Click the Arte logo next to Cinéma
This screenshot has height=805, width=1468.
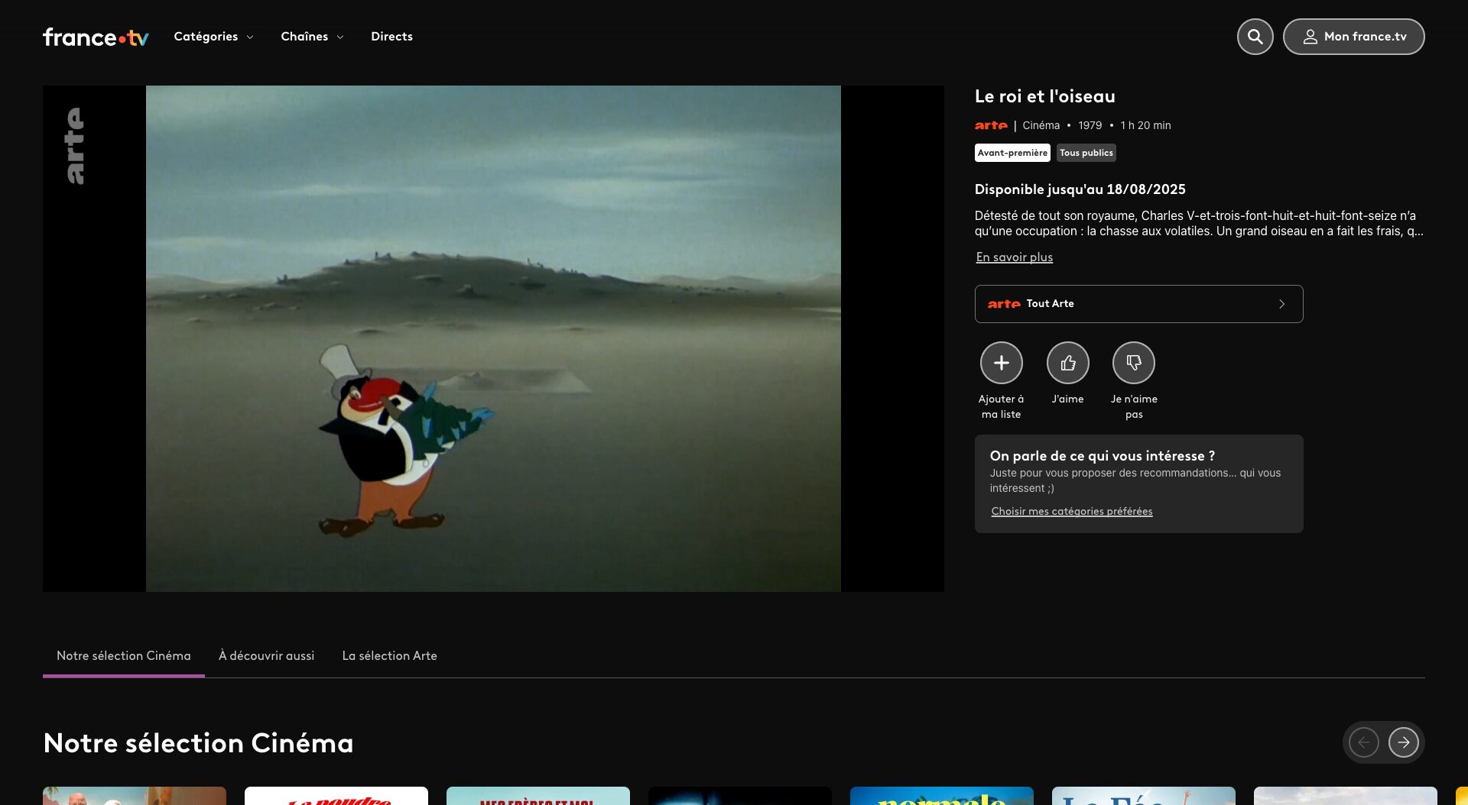(x=991, y=125)
